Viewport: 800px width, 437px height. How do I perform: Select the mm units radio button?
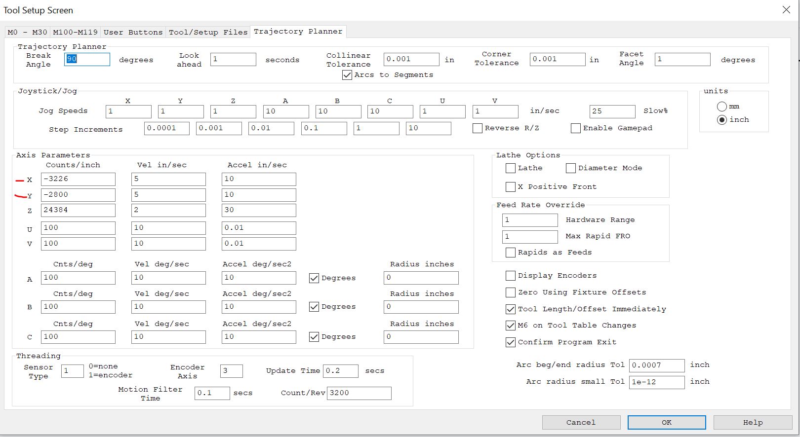[722, 107]
